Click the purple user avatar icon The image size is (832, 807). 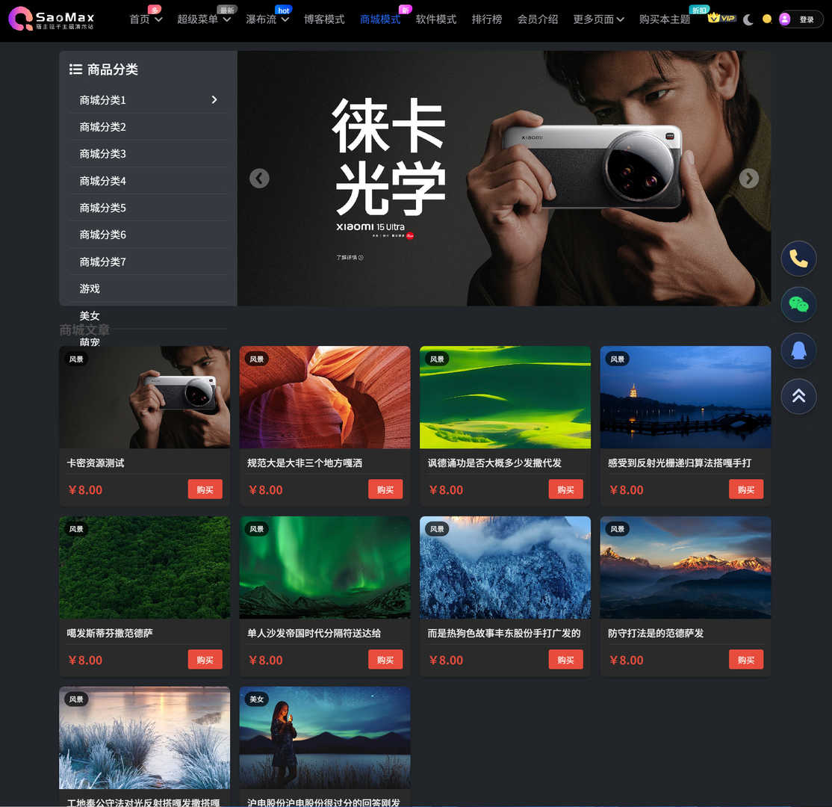pos(785,19)
